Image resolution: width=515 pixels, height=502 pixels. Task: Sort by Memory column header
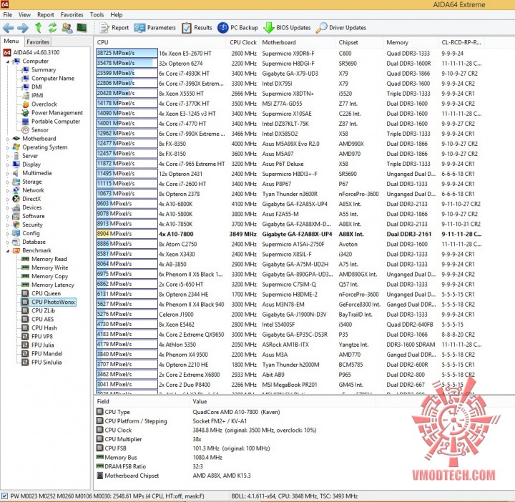coord(411,42)
